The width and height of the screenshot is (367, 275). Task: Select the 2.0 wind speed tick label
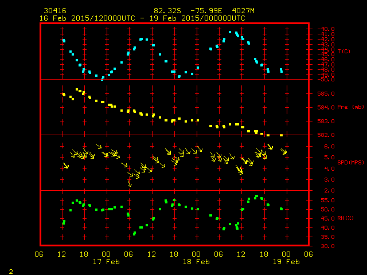click(329, 191)
